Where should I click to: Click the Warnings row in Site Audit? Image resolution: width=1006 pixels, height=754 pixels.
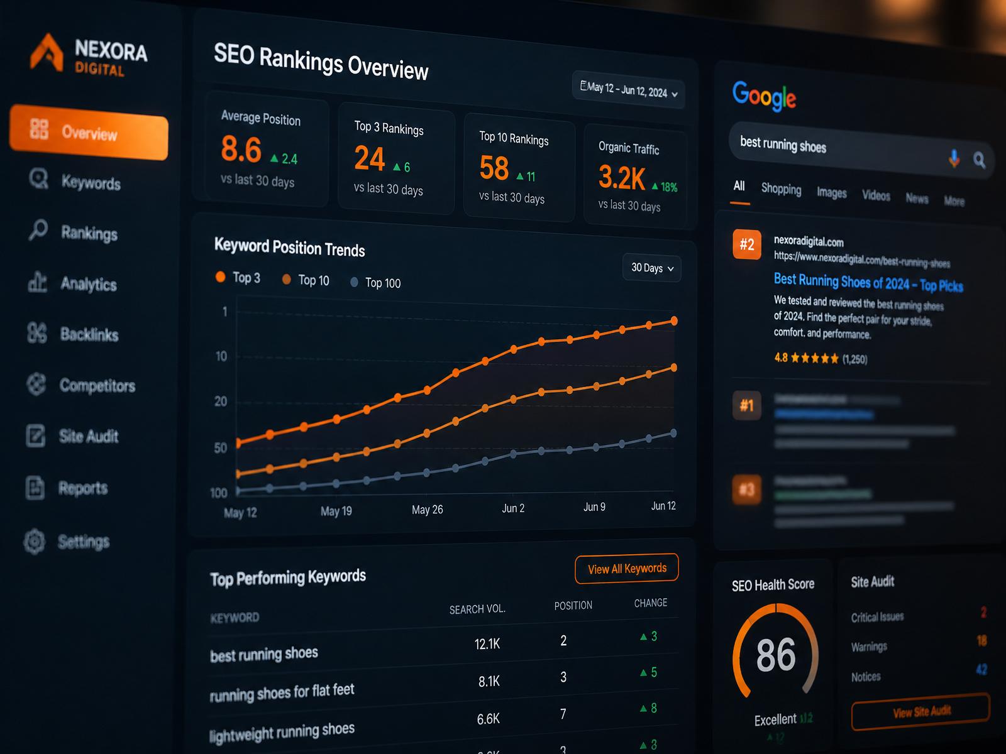click(919, 643)
